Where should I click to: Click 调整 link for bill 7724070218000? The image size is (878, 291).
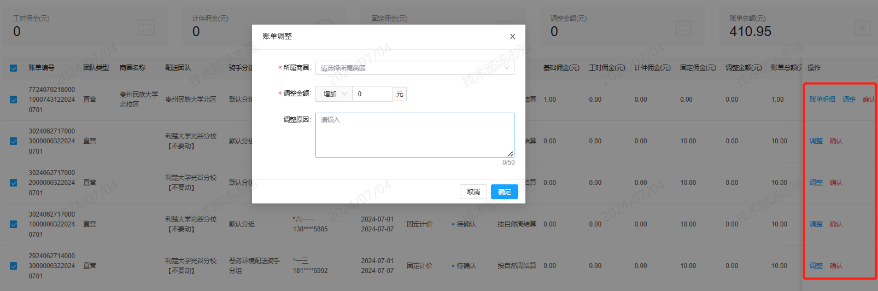pyautogui.click(x=849, y=100)
